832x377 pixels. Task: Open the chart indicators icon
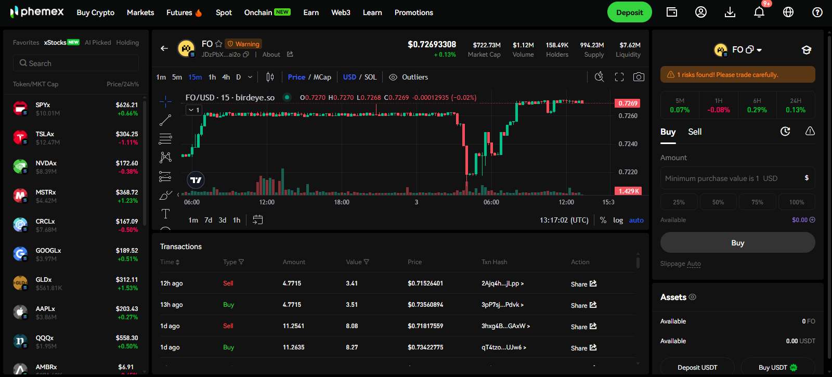click(600, 77)
